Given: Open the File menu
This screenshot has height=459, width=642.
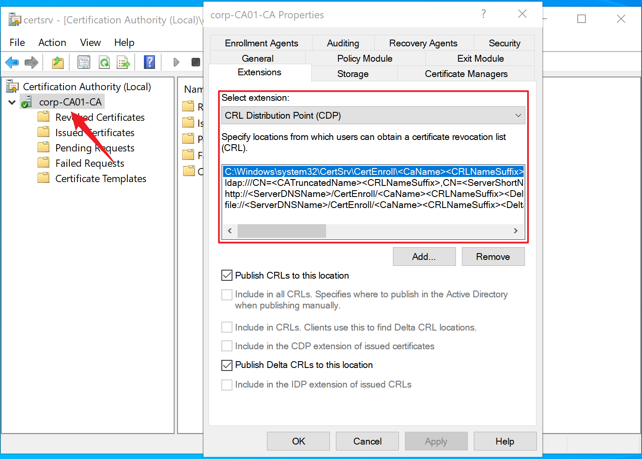Looking at the screenshot, I should point(17,43).
